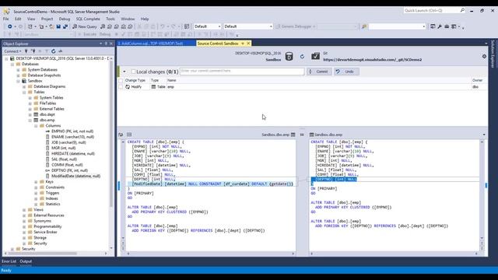Click the Find in Files icon on the toolbar
The width and height of the screenshot is (498, 280).
click(364, 26)
